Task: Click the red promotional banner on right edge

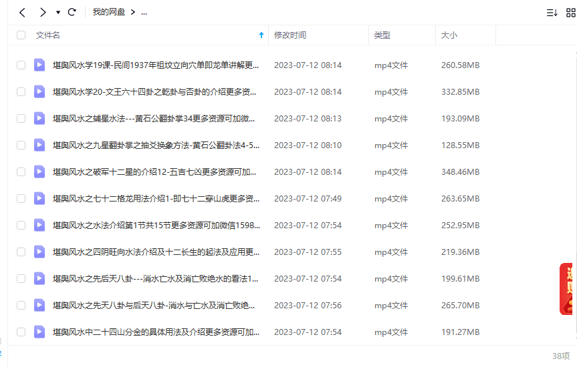Action: (x=567, y=288)
